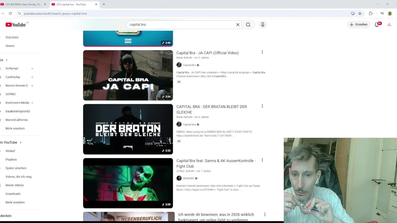Click the Capital Bra channel avatar under JA CAPI

[x=179, y=65]
